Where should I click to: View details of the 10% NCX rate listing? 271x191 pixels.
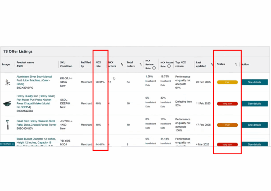tap(254, 125)
